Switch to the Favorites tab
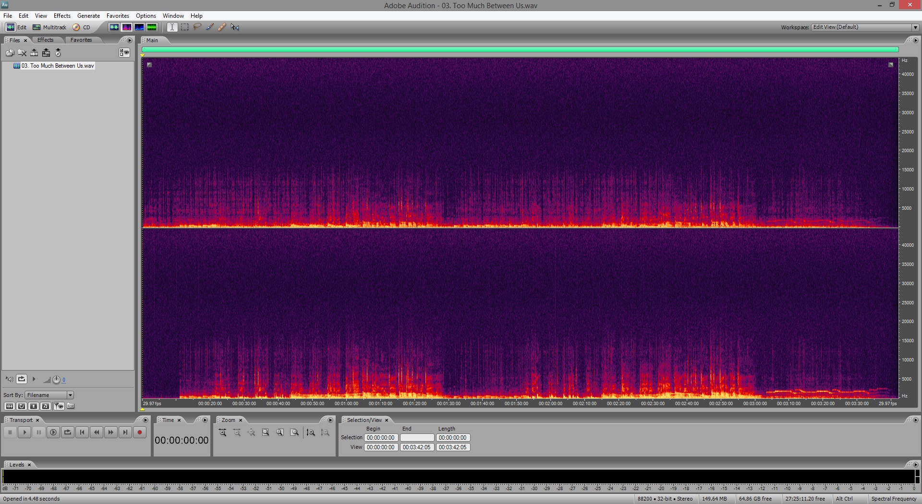Viewport: 922px width, 504px height. coord(81,40)
